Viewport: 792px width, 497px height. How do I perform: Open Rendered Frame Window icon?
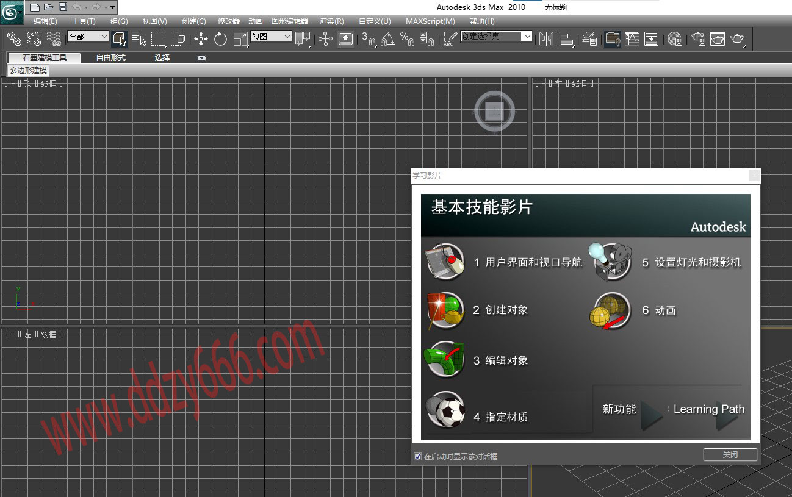point(717,39)
